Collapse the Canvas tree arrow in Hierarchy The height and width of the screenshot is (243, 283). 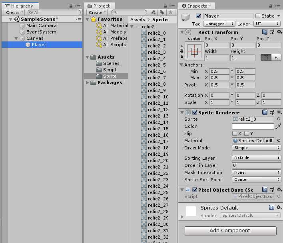click(x=16, y=38)
